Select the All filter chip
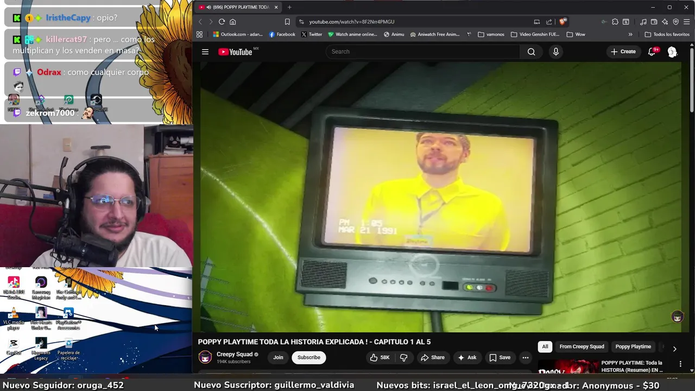Screen dimensions: 695x391 545,346
